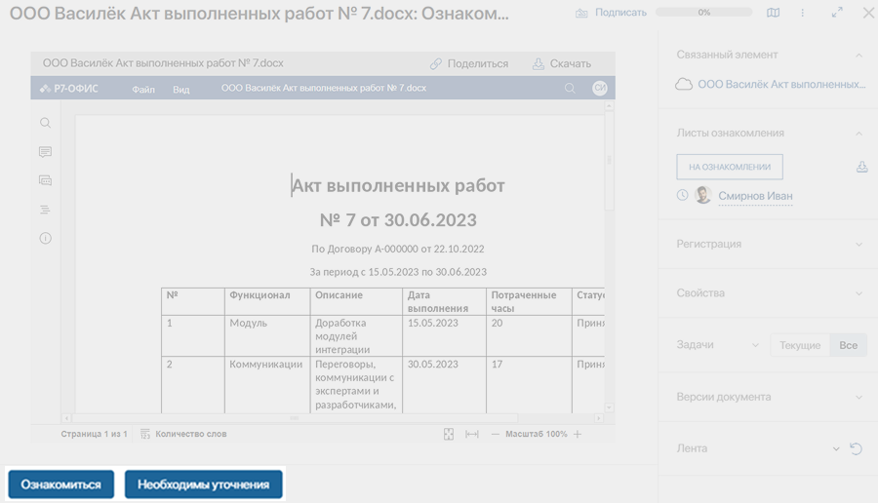The image size is (878, 503).
Task: Expand document to full screen
Action: click(x=837, y=13)
